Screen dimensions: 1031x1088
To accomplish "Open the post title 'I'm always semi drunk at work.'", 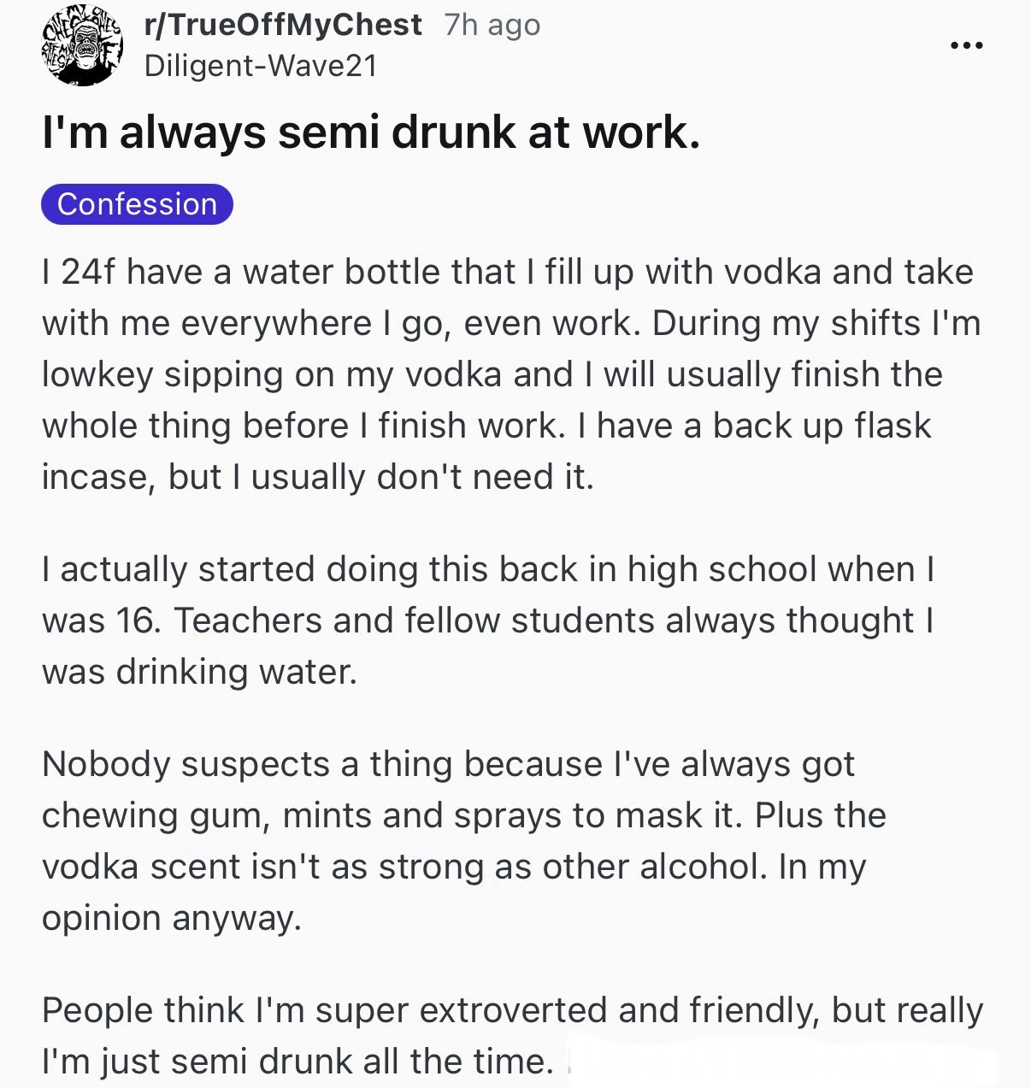I will [x=371, y=132].
